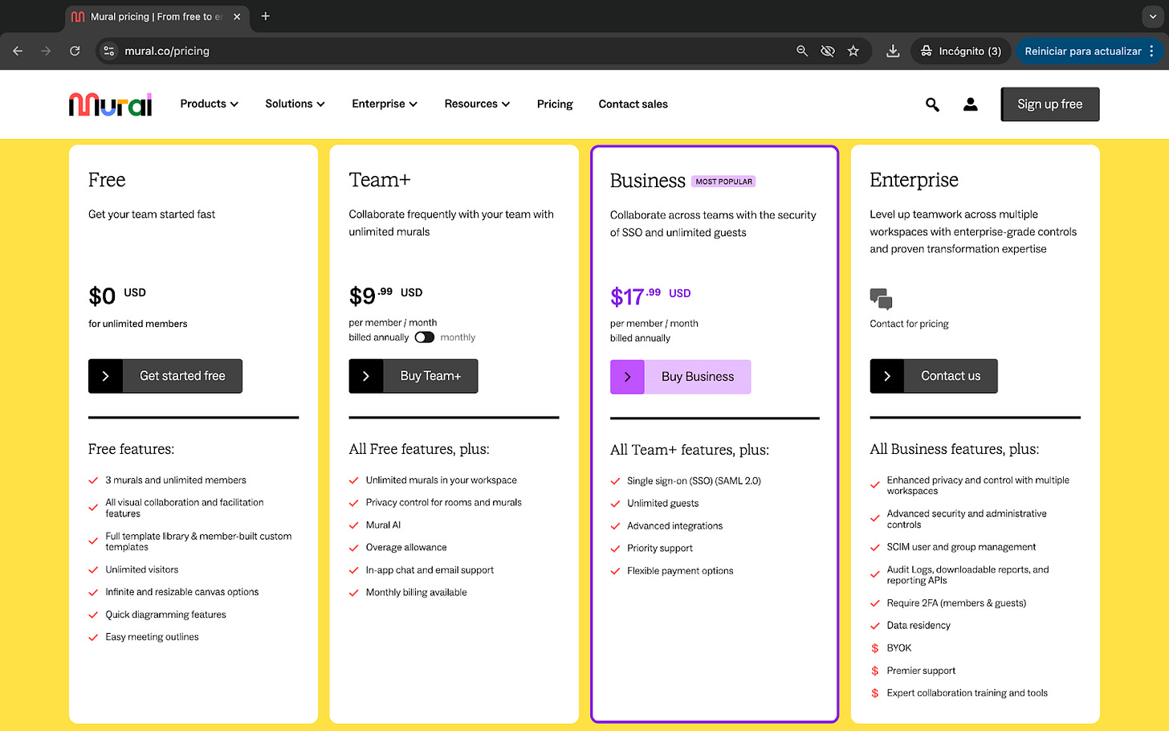Click the 'Easy meeting outlines' feature
Viewport: 1169px width, 731px height.
152,637
